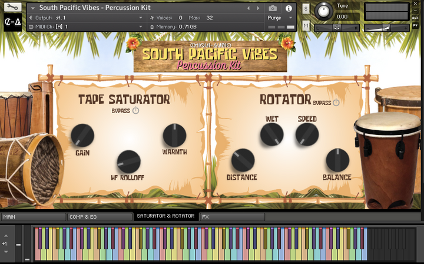The image size is (424, 264).
Task: Click the South Pacific Vibes wooden sign
Action: (x=210, y=57)
